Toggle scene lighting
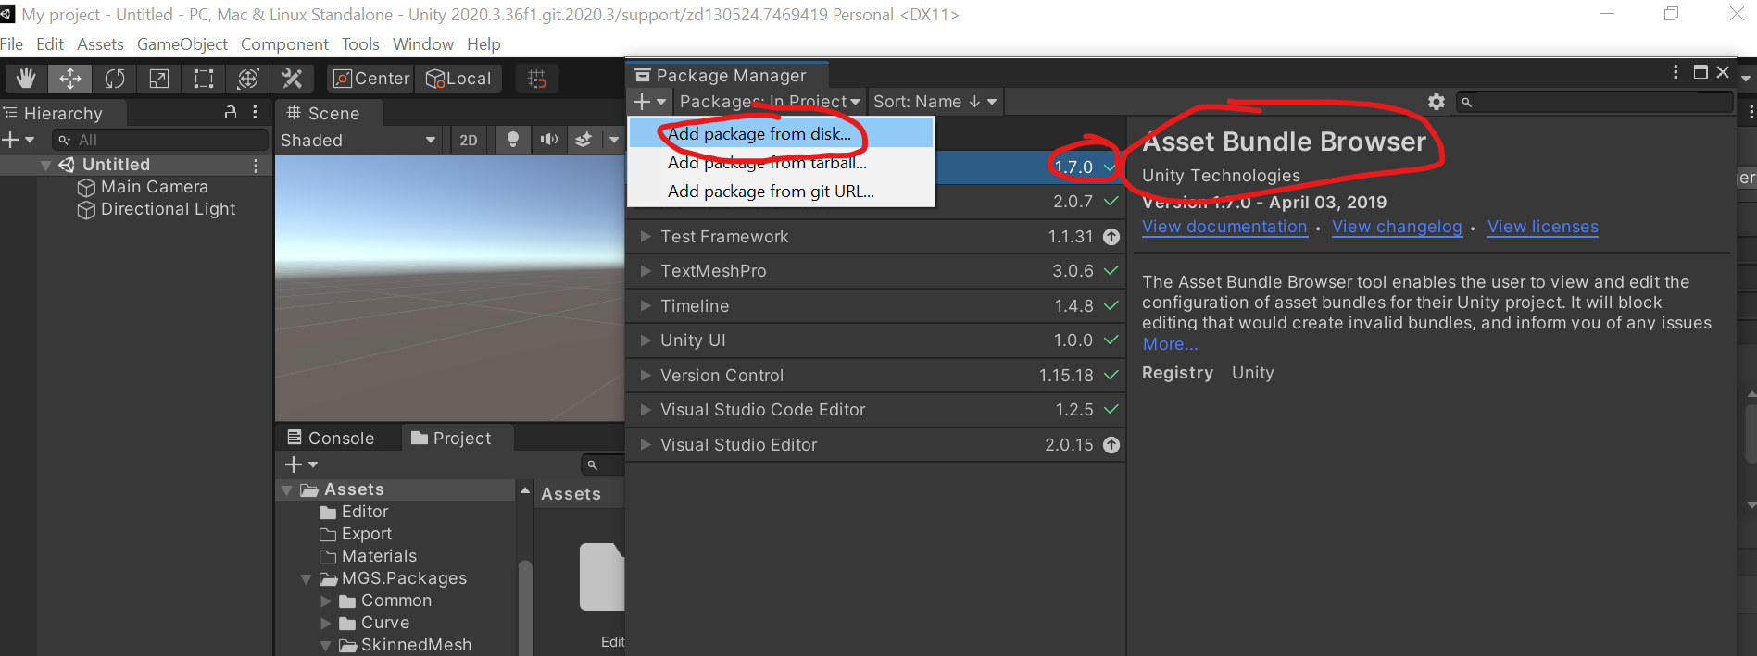1757x656 pixels. click(512, 140)
